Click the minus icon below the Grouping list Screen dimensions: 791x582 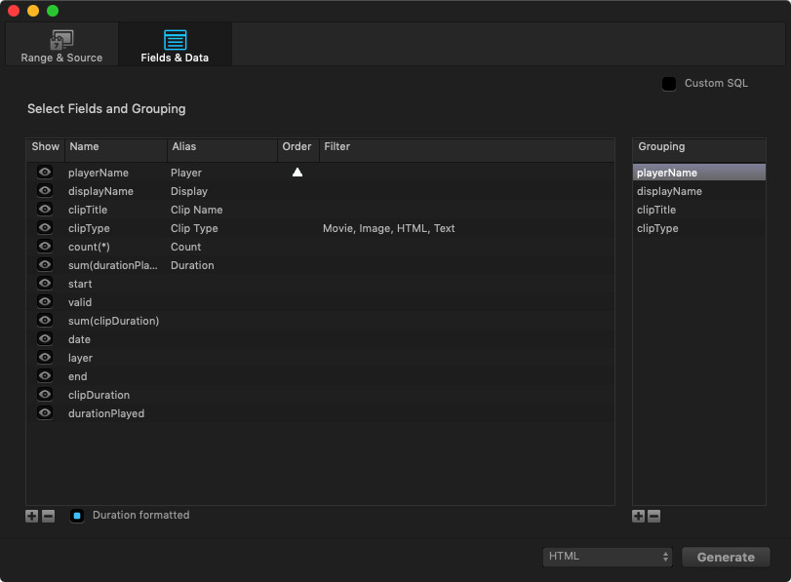click(x=653, y=516)
